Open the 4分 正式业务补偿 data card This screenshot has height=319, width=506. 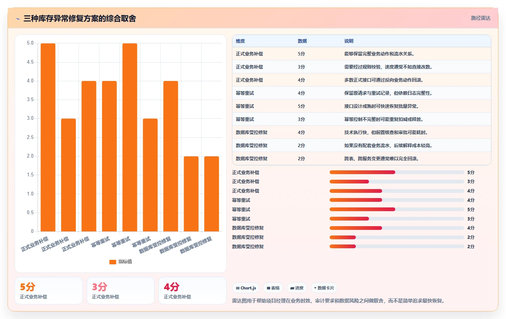tap(193, 291)
